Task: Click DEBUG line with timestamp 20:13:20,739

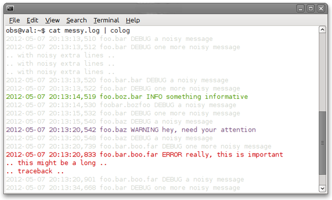Action: [138, 146]
